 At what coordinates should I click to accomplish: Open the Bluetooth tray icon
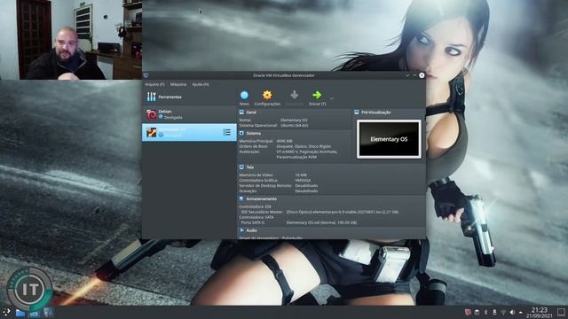(485, 312)
